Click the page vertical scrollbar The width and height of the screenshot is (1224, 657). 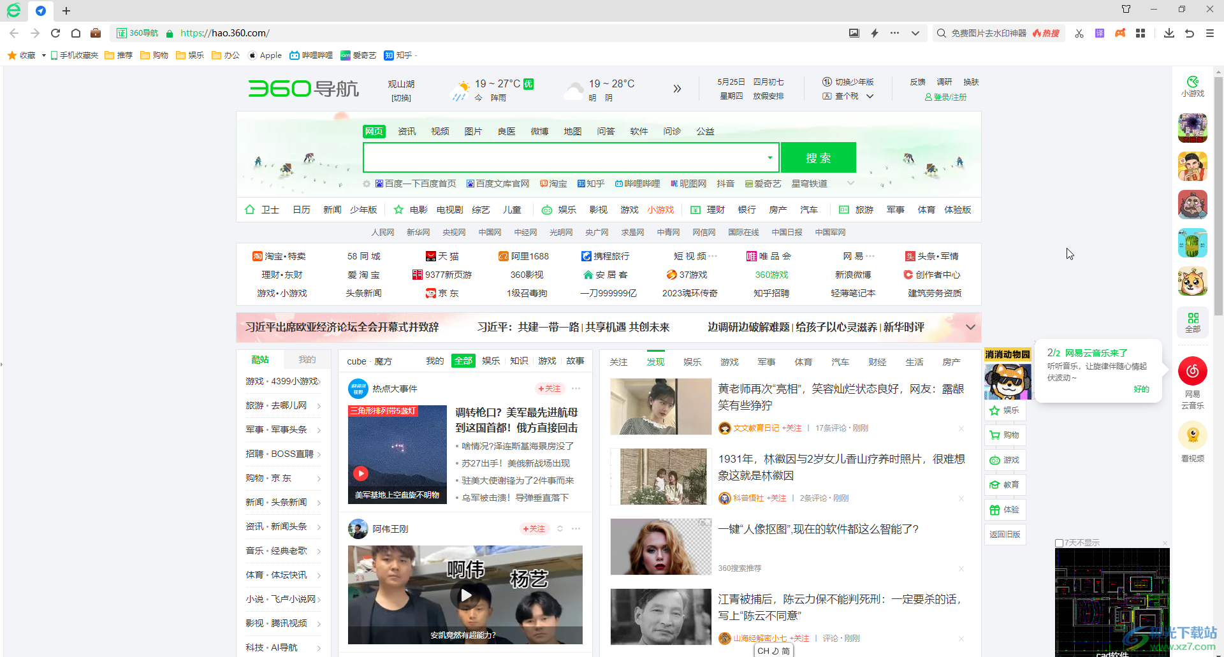pos(1218,198)
